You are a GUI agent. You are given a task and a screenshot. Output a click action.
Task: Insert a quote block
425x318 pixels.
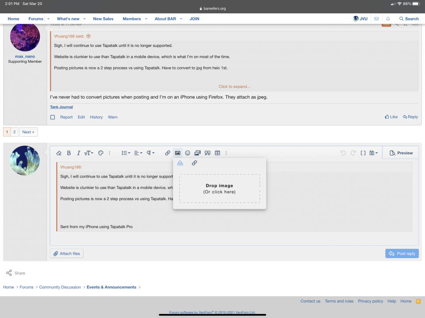click(207, 153)
